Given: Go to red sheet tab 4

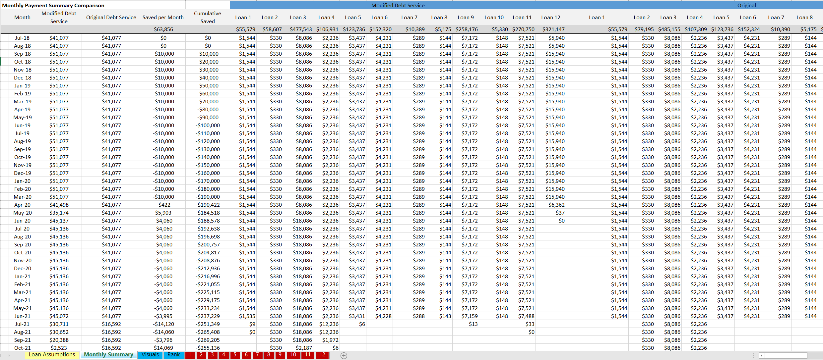Looking at the screenshot, I should pyautogui.click(x=223, y=355).
